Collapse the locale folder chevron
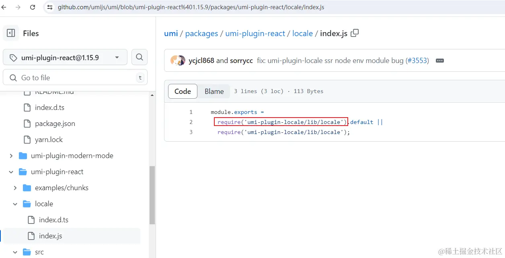This screenshot has width=505, height=258. pyautogui.click(x=15, y=204)
